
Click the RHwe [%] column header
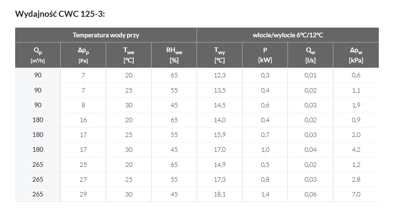click(x=174, y=55)
